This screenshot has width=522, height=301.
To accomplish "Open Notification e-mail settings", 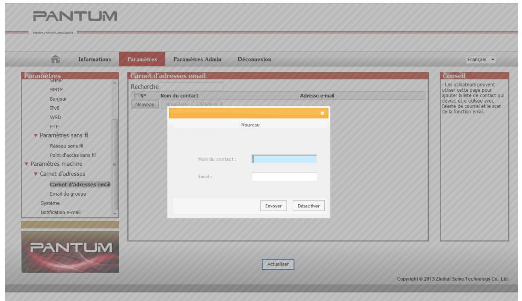I will coord(61,212).
